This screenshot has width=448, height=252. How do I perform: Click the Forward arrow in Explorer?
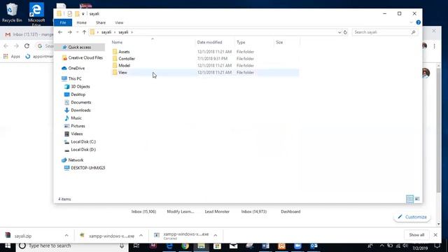point(70,32)
